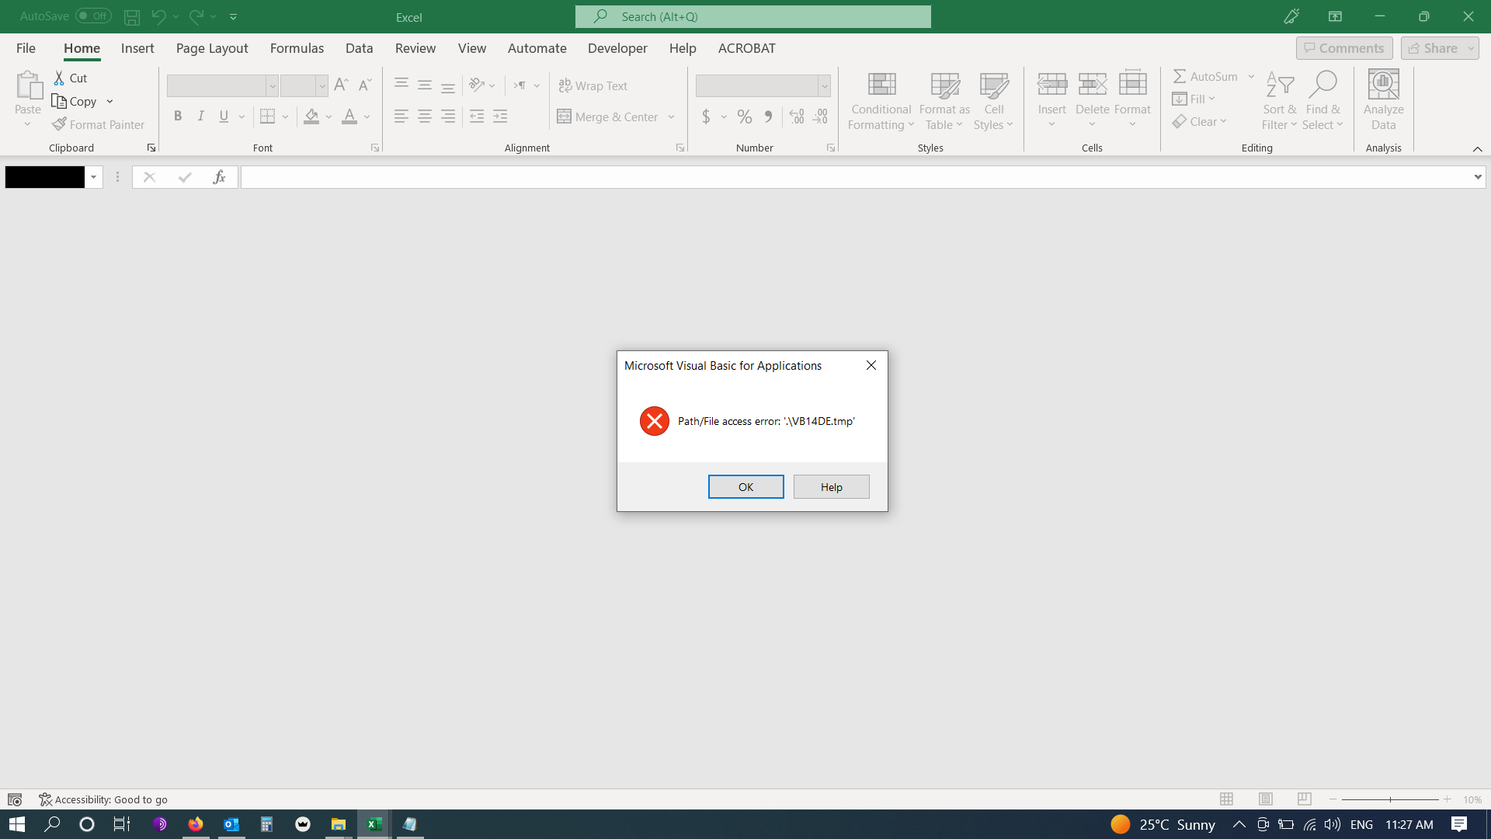Close the VBA error dialog
Image resolution: width=1491 pixels, height=839 pixels.
871,365
